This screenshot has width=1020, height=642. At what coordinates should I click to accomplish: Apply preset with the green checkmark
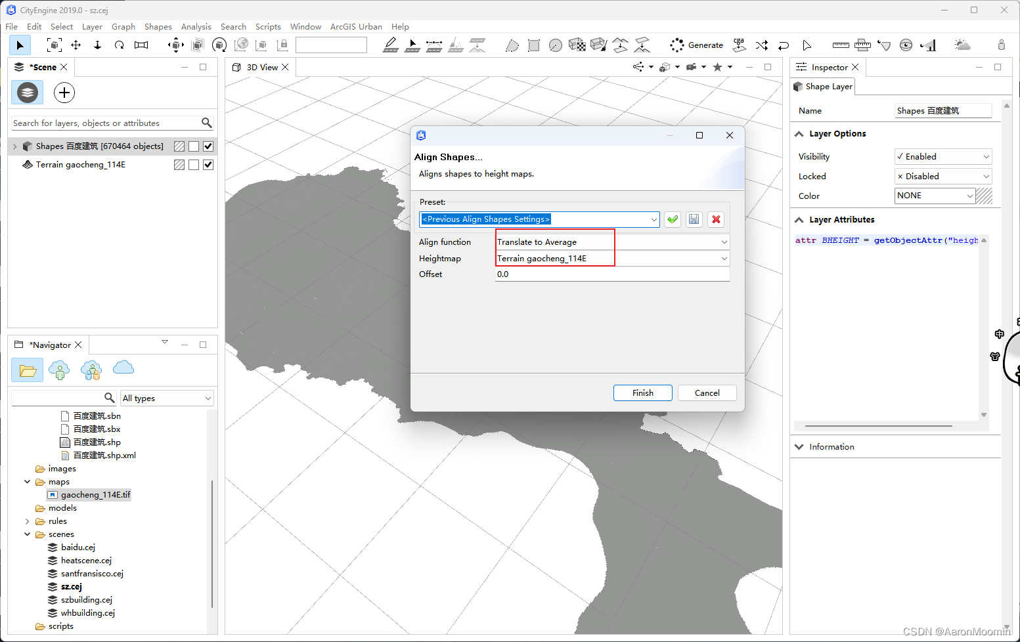tap(673, 219)
